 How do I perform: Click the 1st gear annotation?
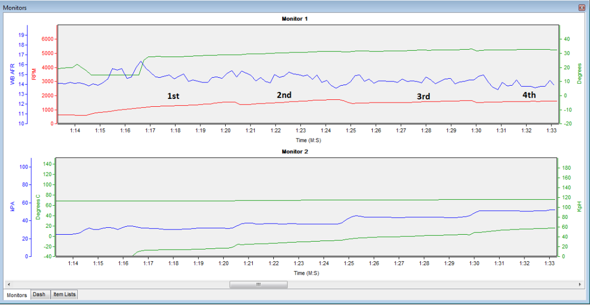(x=173, y=96)
